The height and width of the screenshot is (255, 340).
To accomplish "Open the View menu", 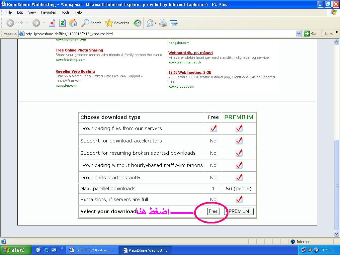I will [32, 12].
